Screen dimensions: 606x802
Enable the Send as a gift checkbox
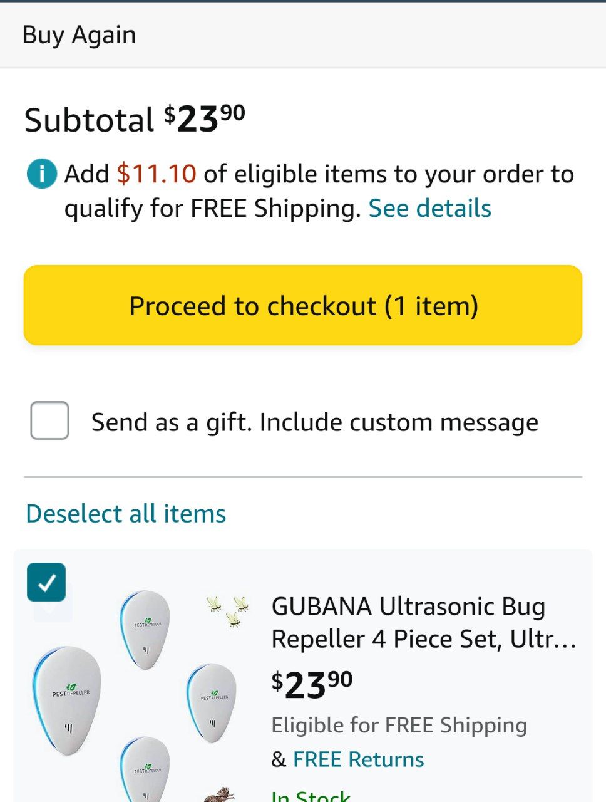[x=49, y=420]
